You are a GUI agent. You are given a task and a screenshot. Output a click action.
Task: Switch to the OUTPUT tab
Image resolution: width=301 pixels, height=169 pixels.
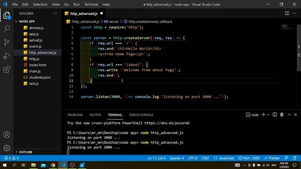pos(95,115)
